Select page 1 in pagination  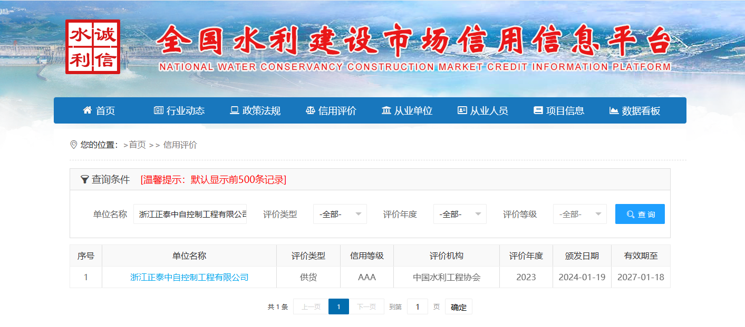coord(338,306)
